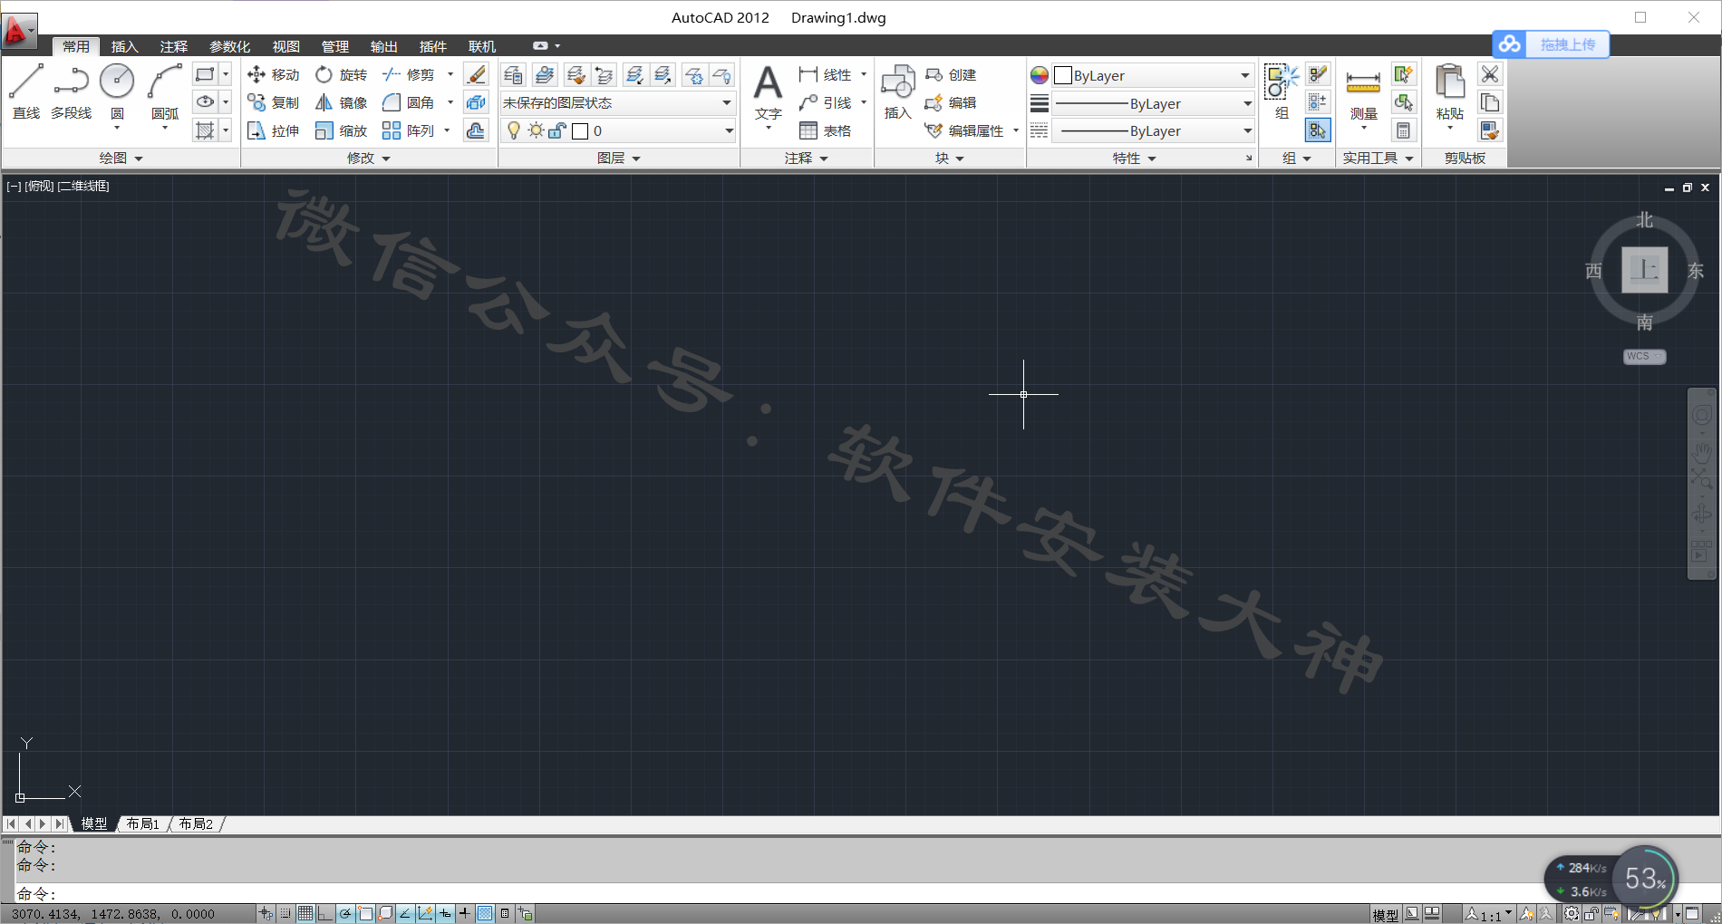Toggle Object Snap in status bar
The height and width of the screenshot is (924, 1722).
[365, 913]
